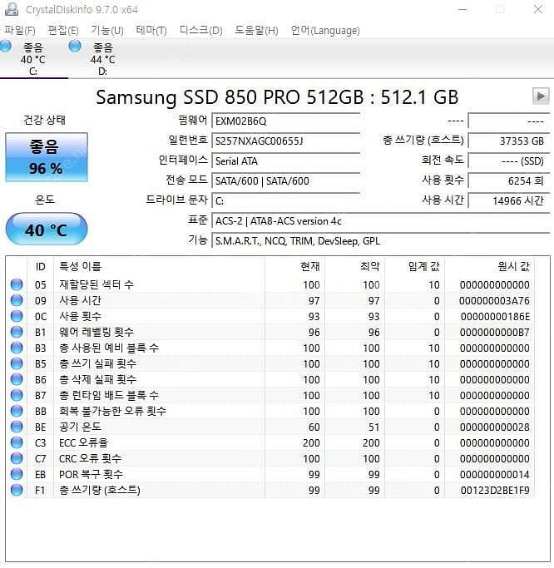554x568 pixels.
Task: Click the 최악 column header
Action: click(x=354, y=267)
